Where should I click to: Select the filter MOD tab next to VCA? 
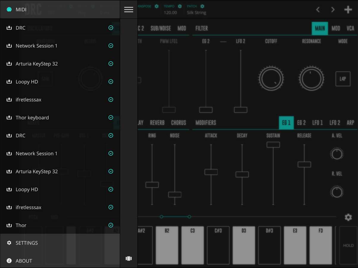pos(336,28)
